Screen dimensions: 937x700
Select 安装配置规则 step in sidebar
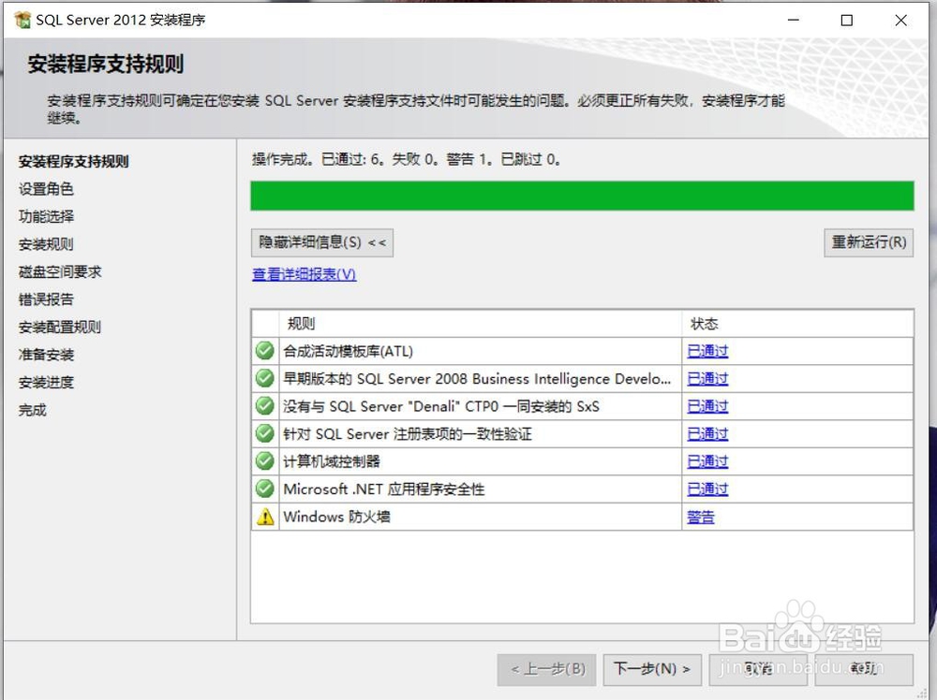[x=60, y=327]
